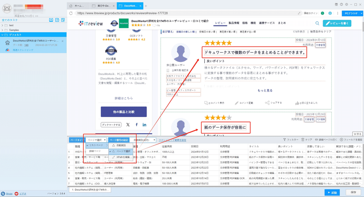The height and width of the screenshot is (197, 364).
Task: Expand the test folder
Action: (2, 25)
